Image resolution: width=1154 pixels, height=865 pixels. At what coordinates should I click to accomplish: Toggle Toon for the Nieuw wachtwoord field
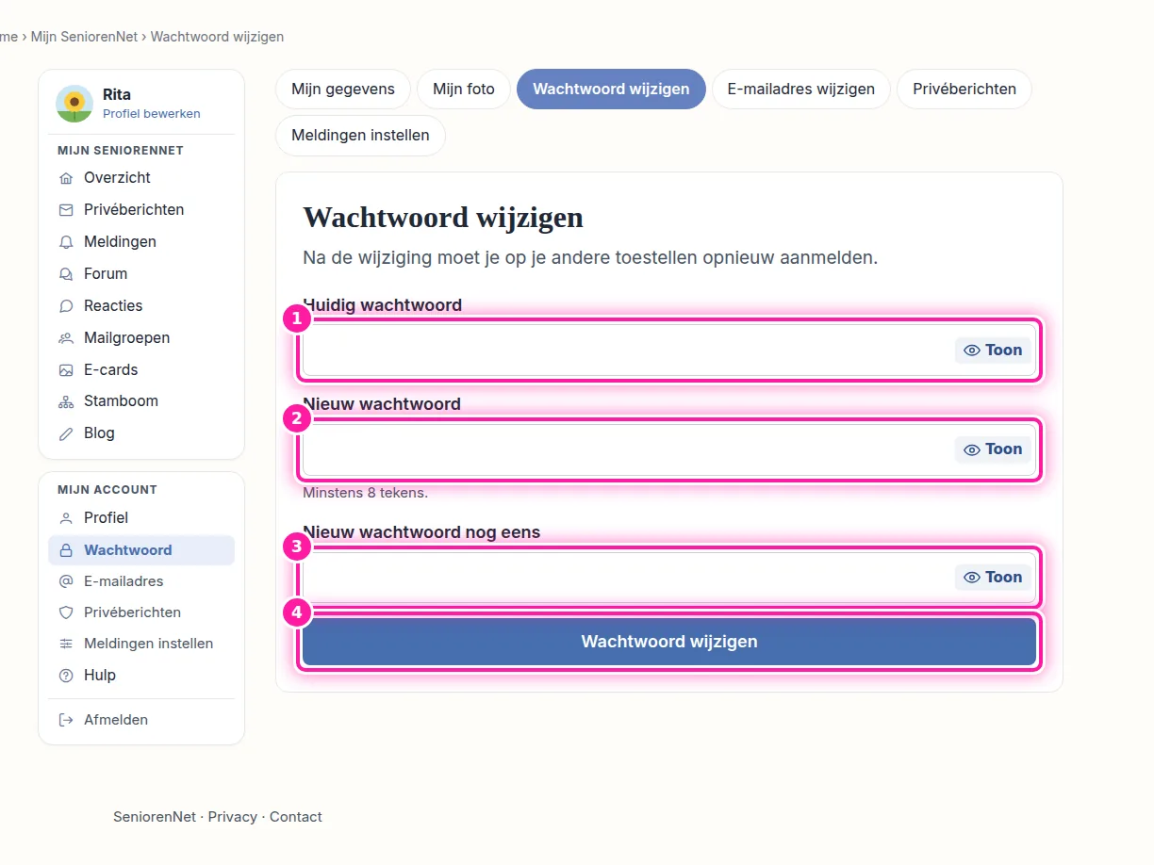click(x=994, y=449)
